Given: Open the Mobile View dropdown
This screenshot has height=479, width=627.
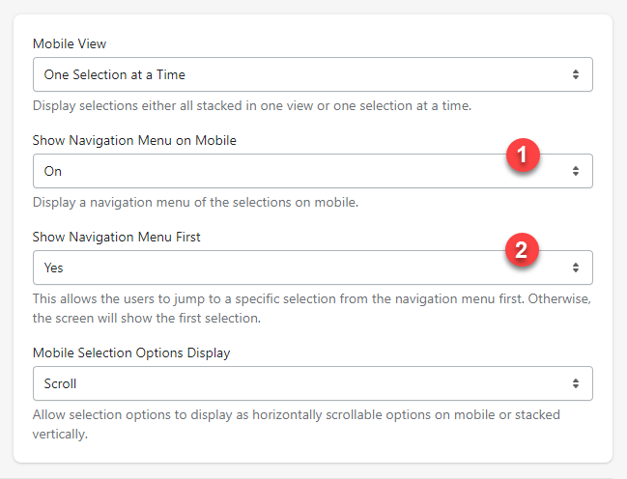Looking at the screenshot, I should [x=312, y=74].
